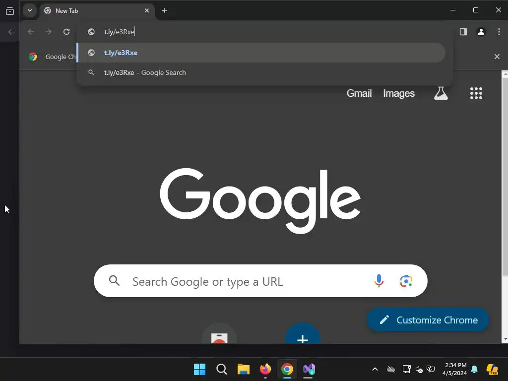508x381 pixels.
Task: Dismiss the Google Chrome infobar
Action: pyautogui.click(x=497, y=57)
